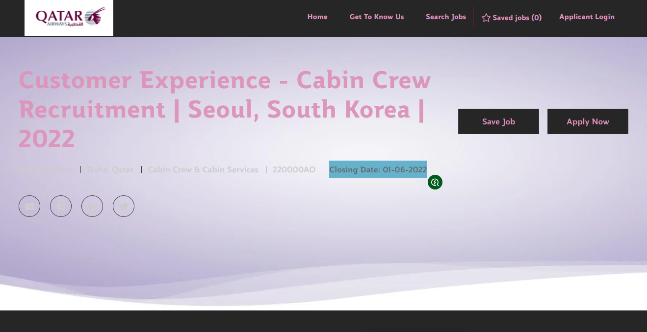Share this job via the email icon
Image resolution: width=647 pixels, height=332 pixels.
click(x=29, y=206)
